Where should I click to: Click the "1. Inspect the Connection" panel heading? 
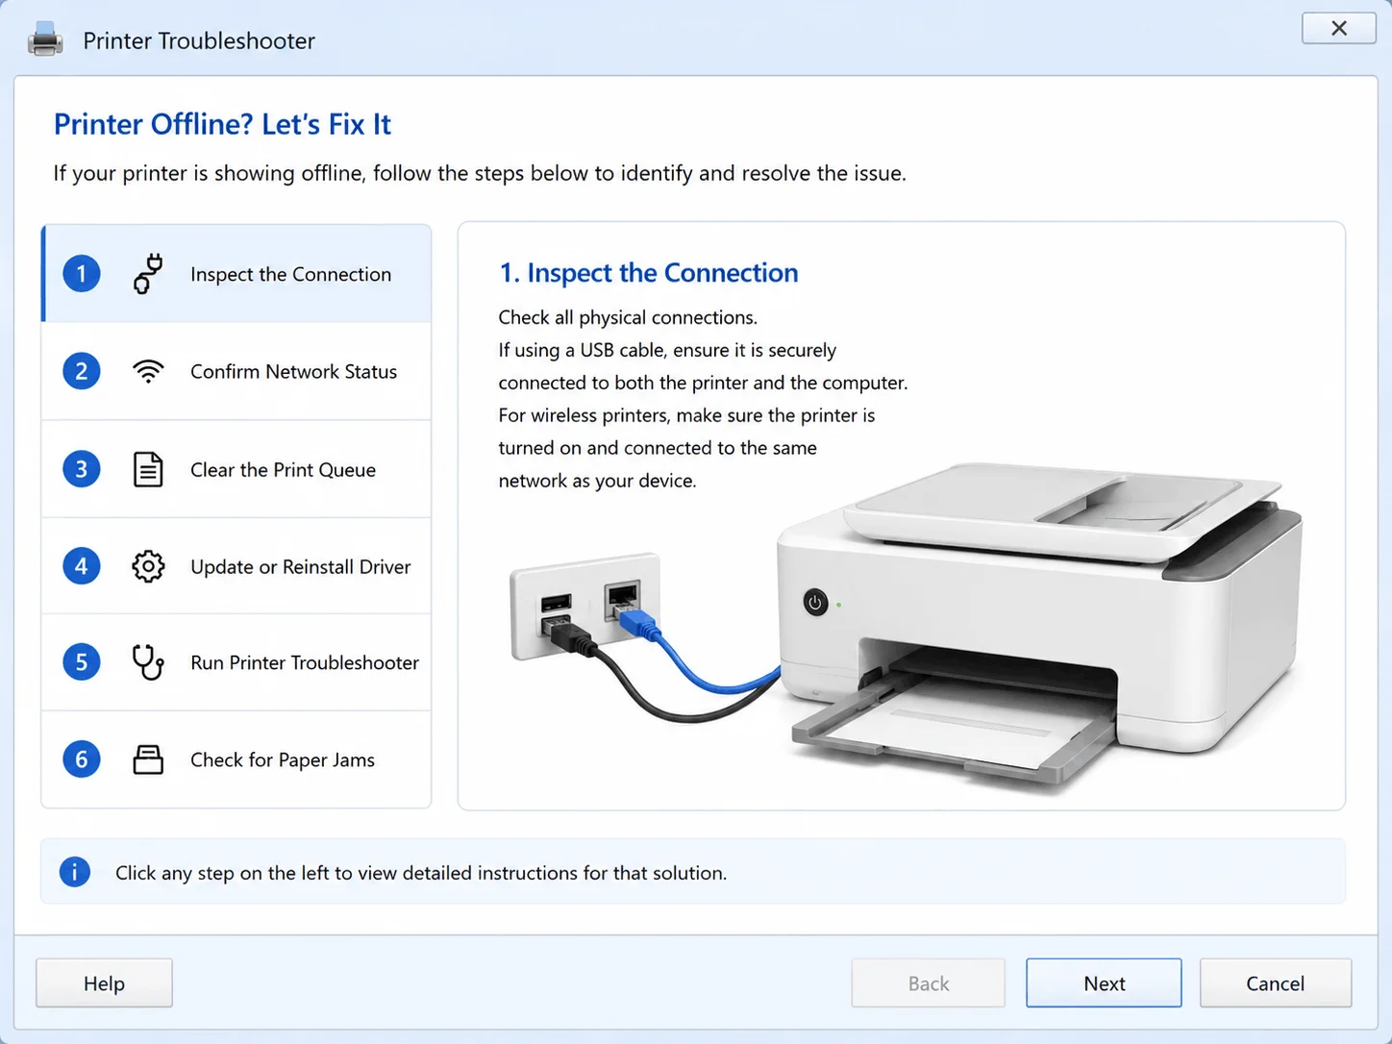click(648, 273)
